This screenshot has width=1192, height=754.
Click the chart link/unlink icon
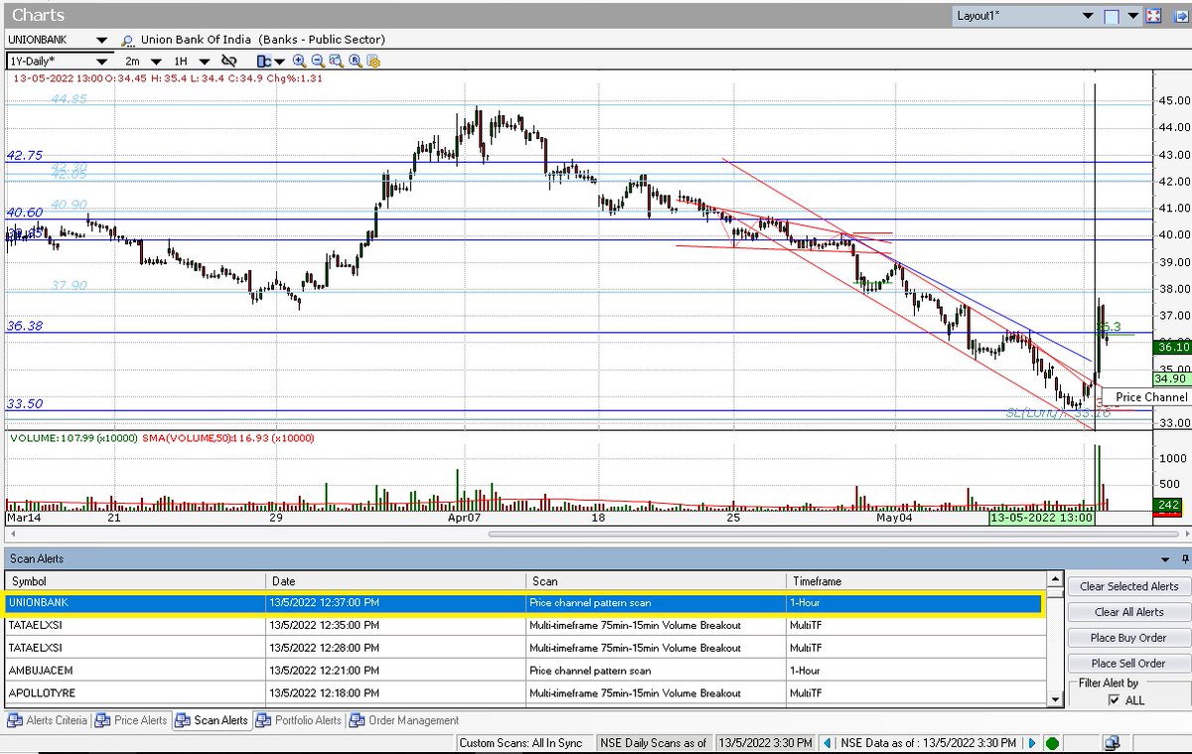click(229, 61)
